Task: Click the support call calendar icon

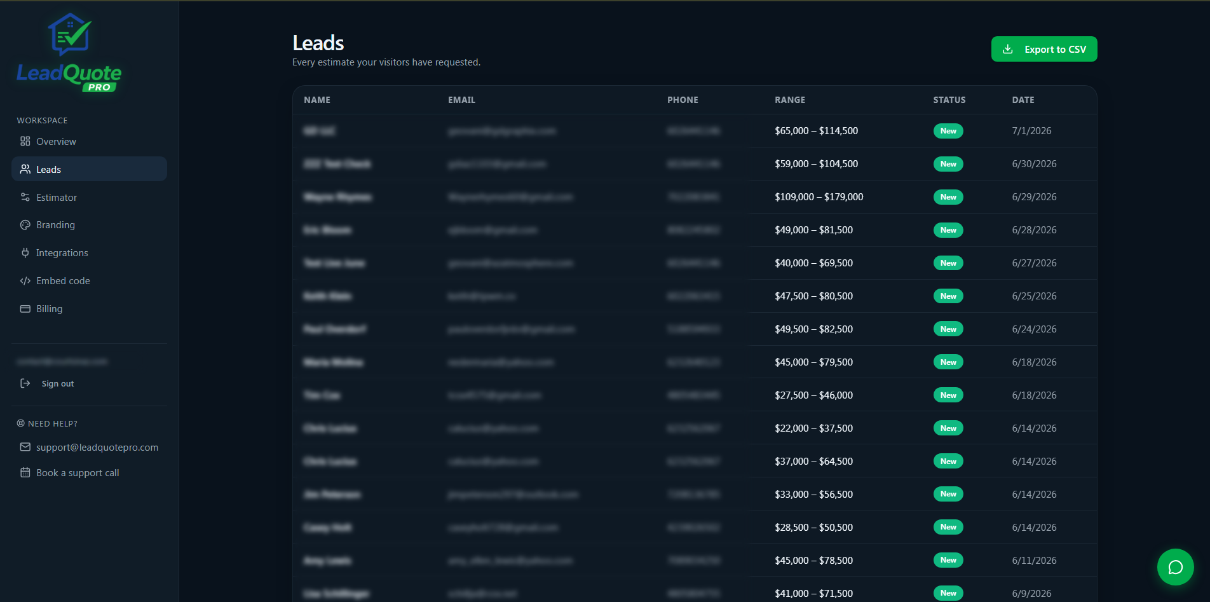Action: coord(25,472)
